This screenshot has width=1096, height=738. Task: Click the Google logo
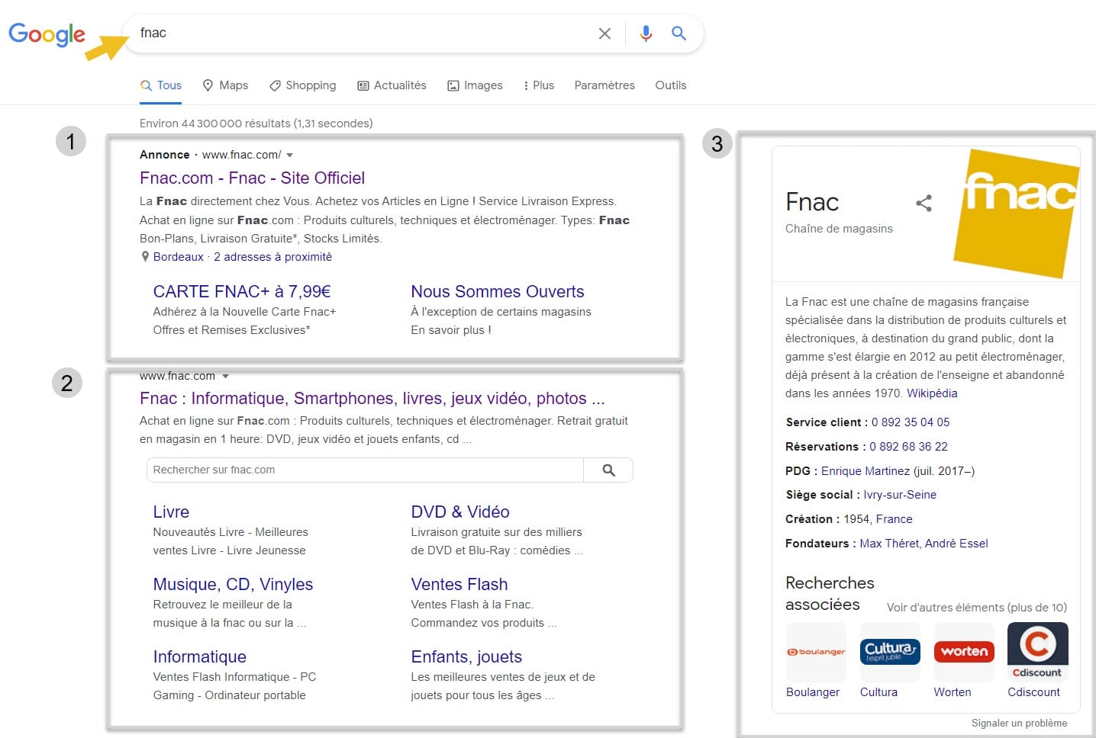click(x=47, y=34)
